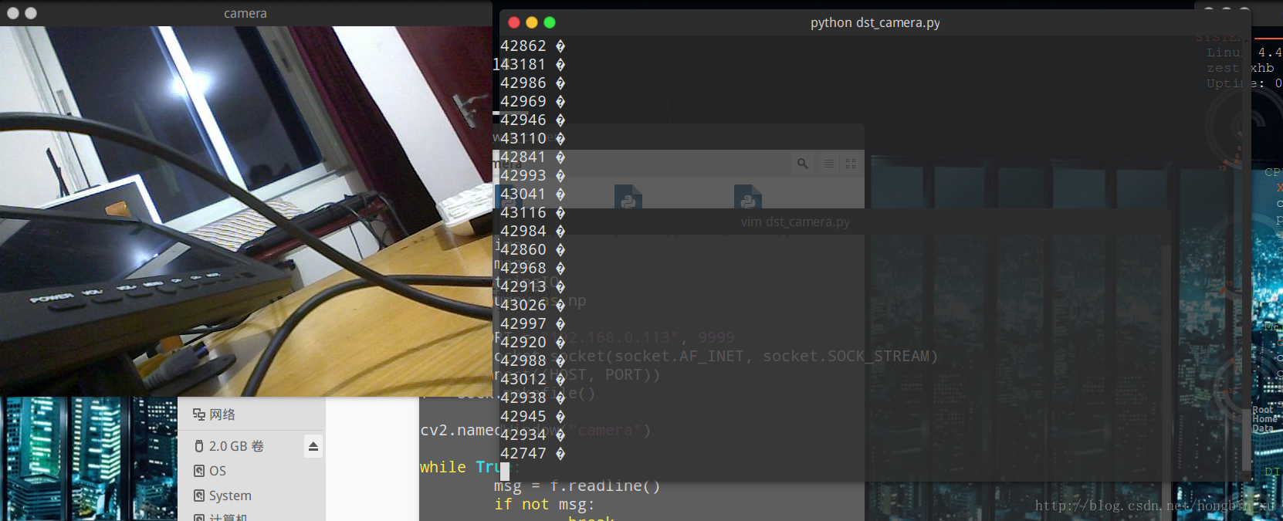The image size is (1283, 521).
Task: Click the 'cv2.named' code text in vim
Action: pos(460,431)
